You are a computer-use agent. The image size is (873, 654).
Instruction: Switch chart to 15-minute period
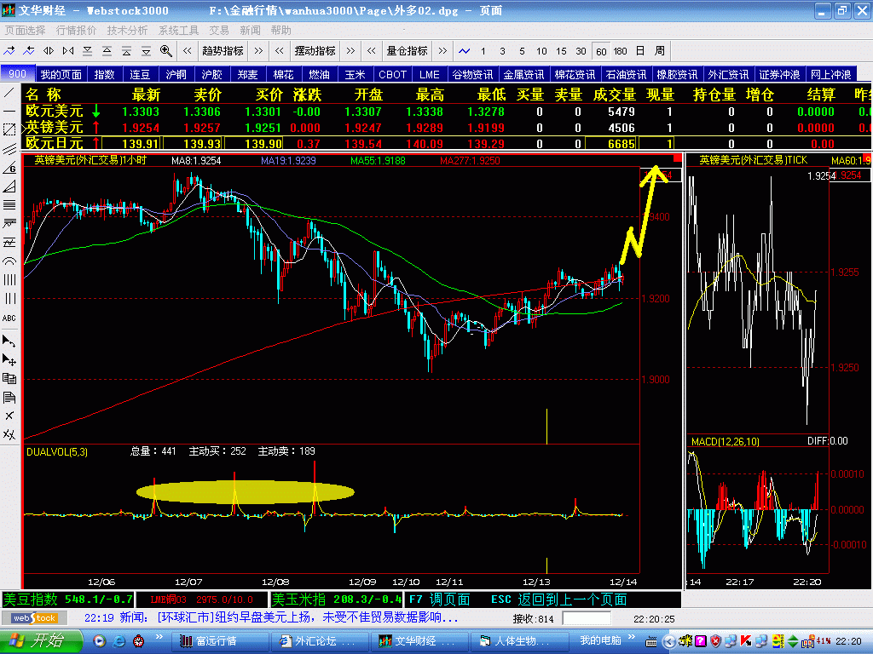561,50
